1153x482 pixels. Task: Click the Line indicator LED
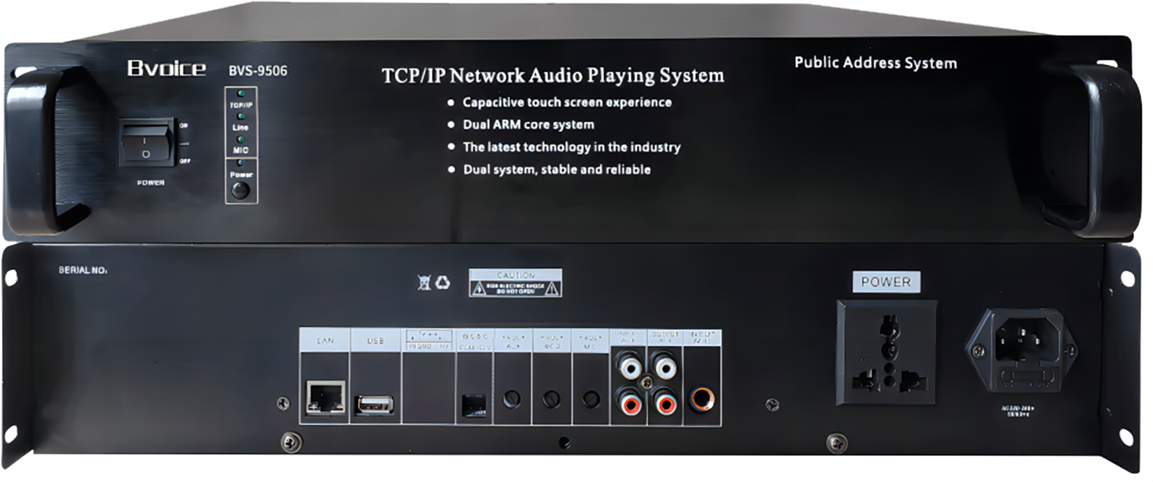click(241, 116)
